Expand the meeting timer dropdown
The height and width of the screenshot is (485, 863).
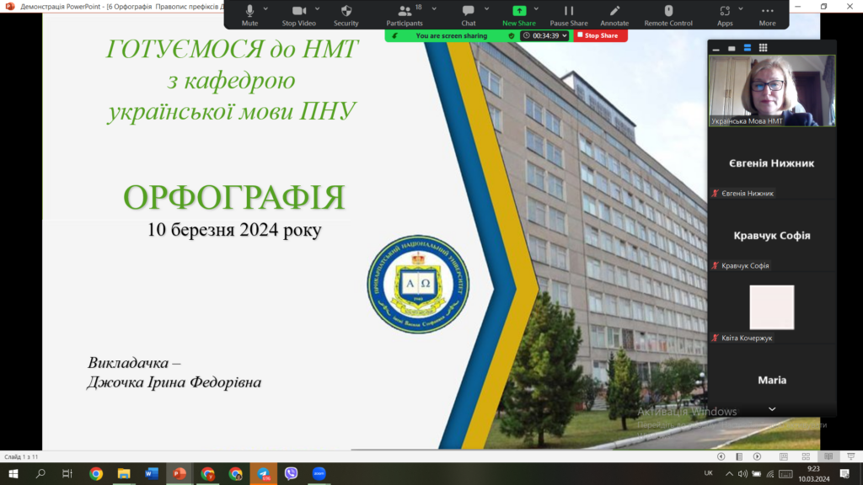click(564, 36)
